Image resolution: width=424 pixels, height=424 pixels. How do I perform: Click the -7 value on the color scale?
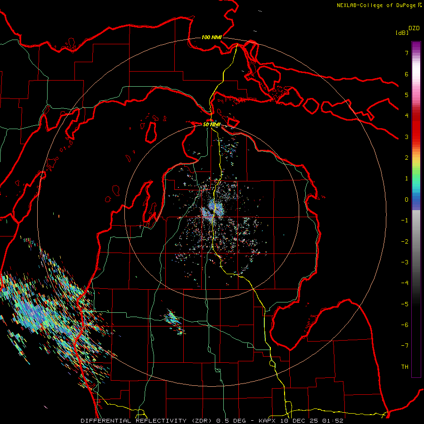coord(405,346)
